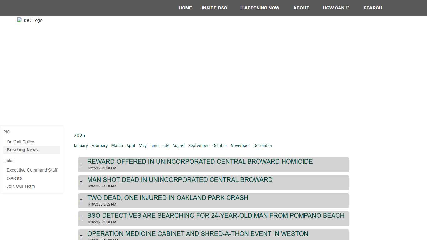This screenshot has width=427, height=240.
Task: Open the Breaking News sidebar link
Action: (x=22, y=150)
